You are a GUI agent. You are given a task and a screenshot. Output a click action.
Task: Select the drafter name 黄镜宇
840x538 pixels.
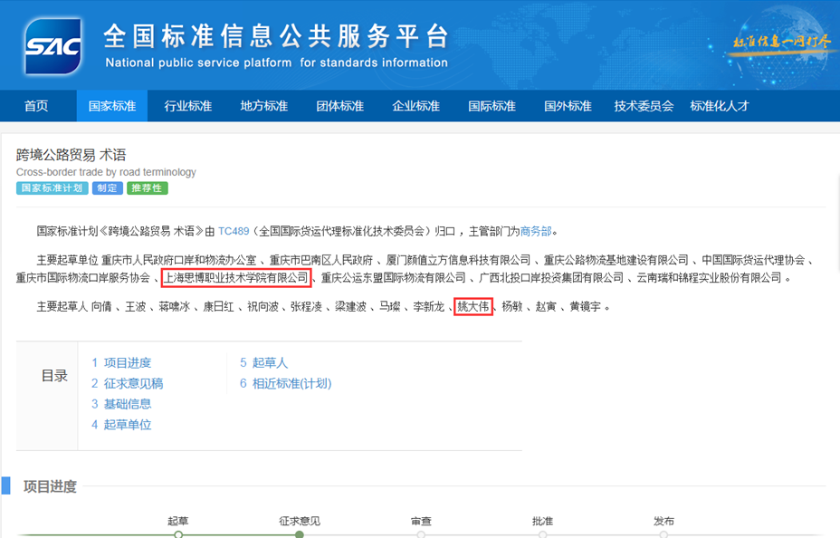(585, 306)
